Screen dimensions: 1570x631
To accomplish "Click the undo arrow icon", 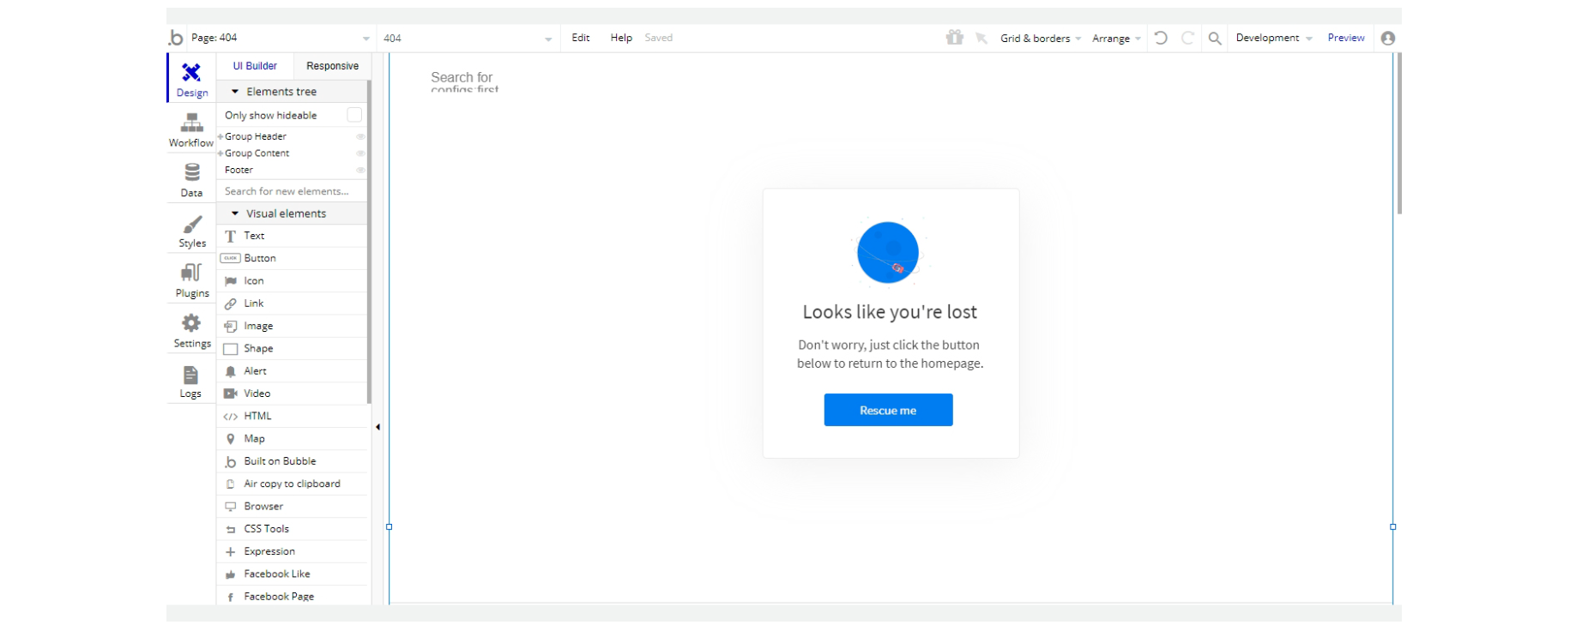I will pyautogui.click(x=1161, y=38).
